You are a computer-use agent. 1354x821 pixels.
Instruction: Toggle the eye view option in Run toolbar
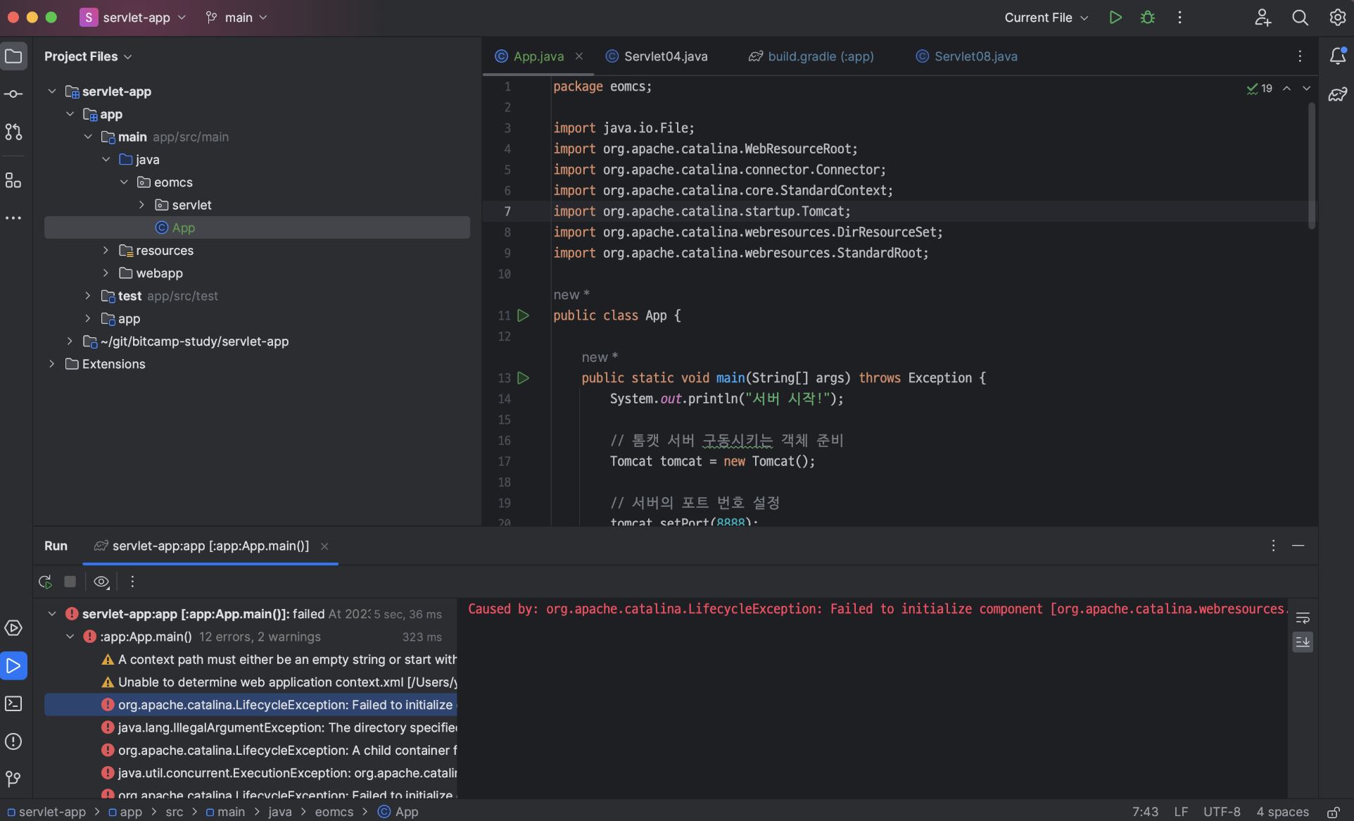coord(101,582)
